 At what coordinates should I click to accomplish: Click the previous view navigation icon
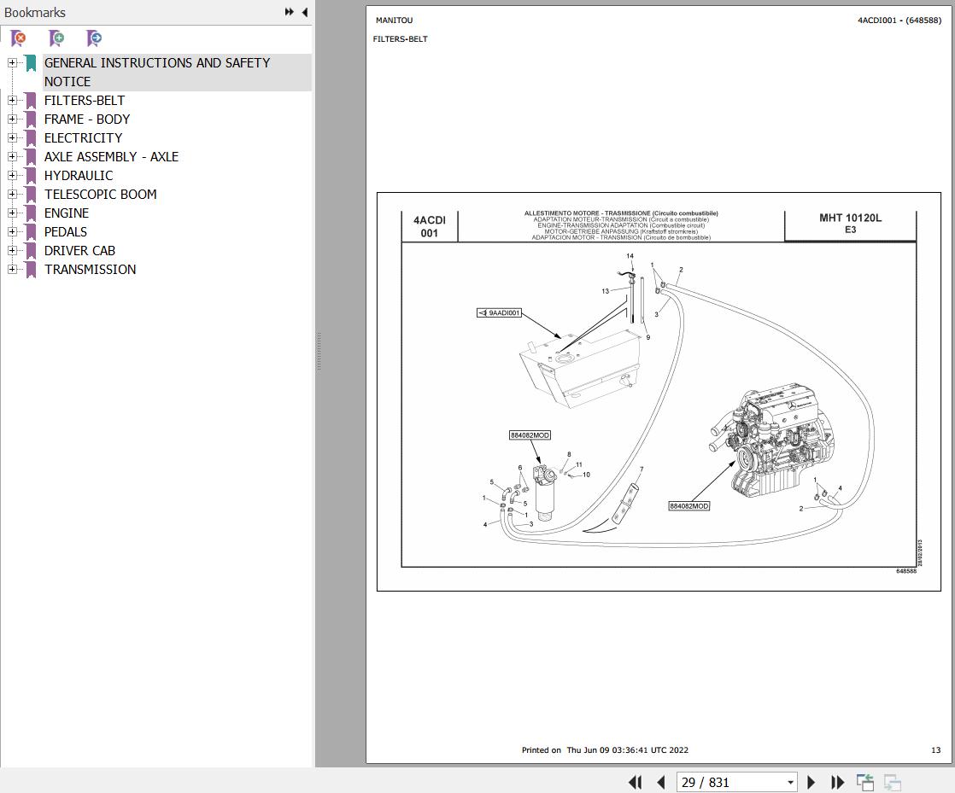click(x=864, y=782)
